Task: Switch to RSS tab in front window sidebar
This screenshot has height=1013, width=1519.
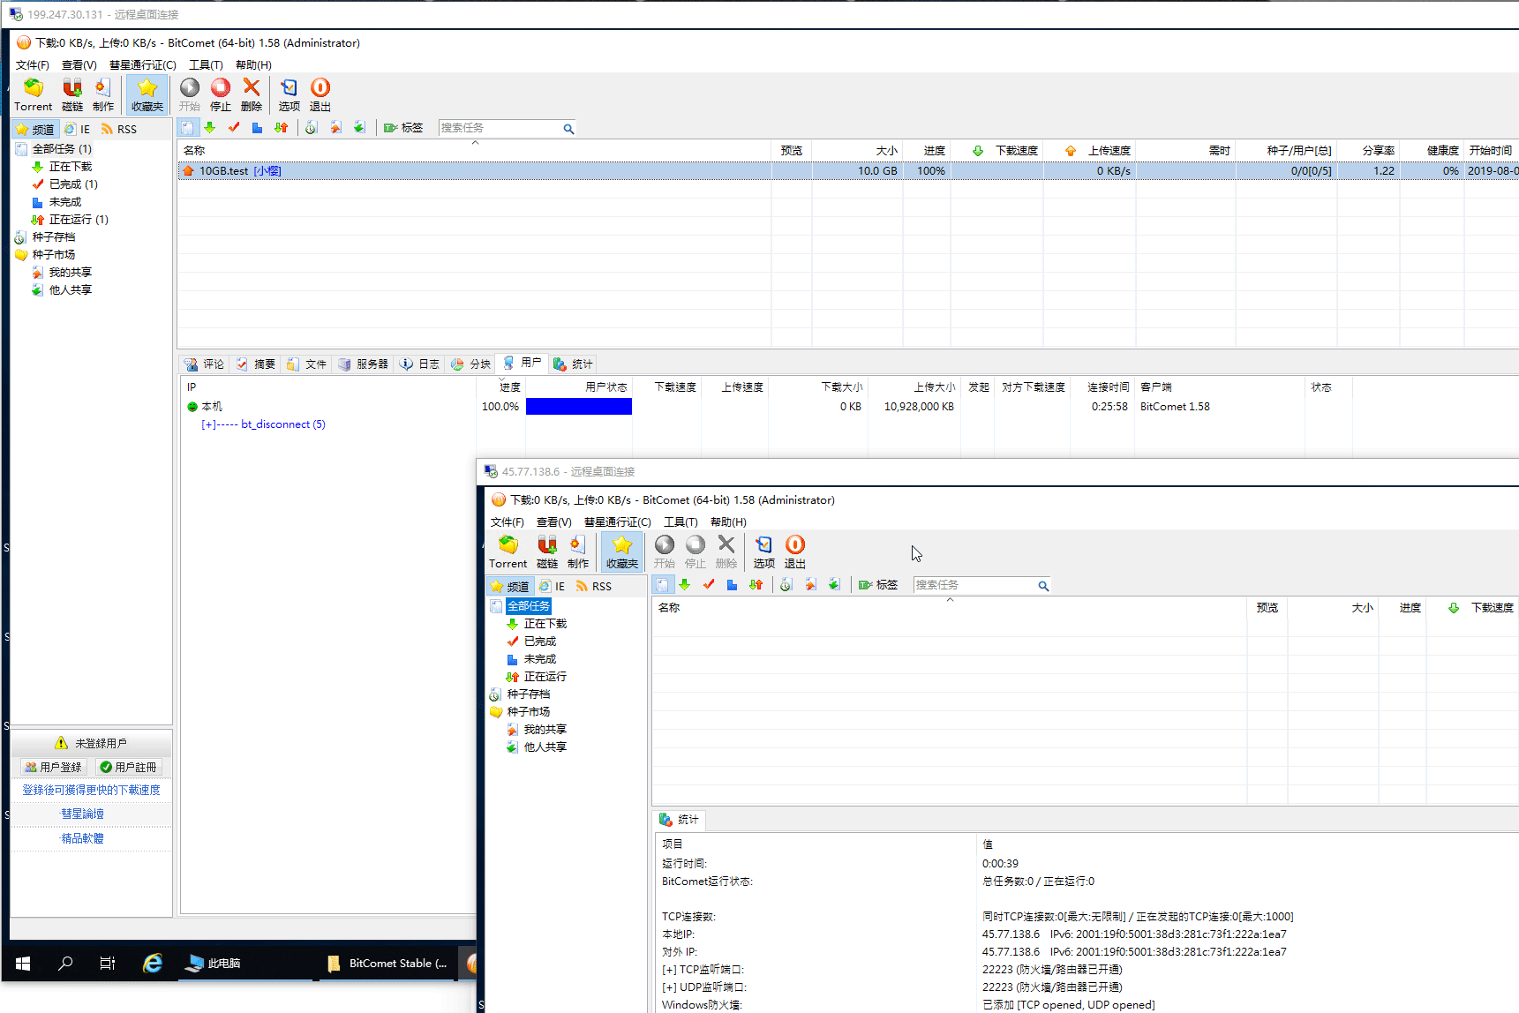Action: pos(594,586)
